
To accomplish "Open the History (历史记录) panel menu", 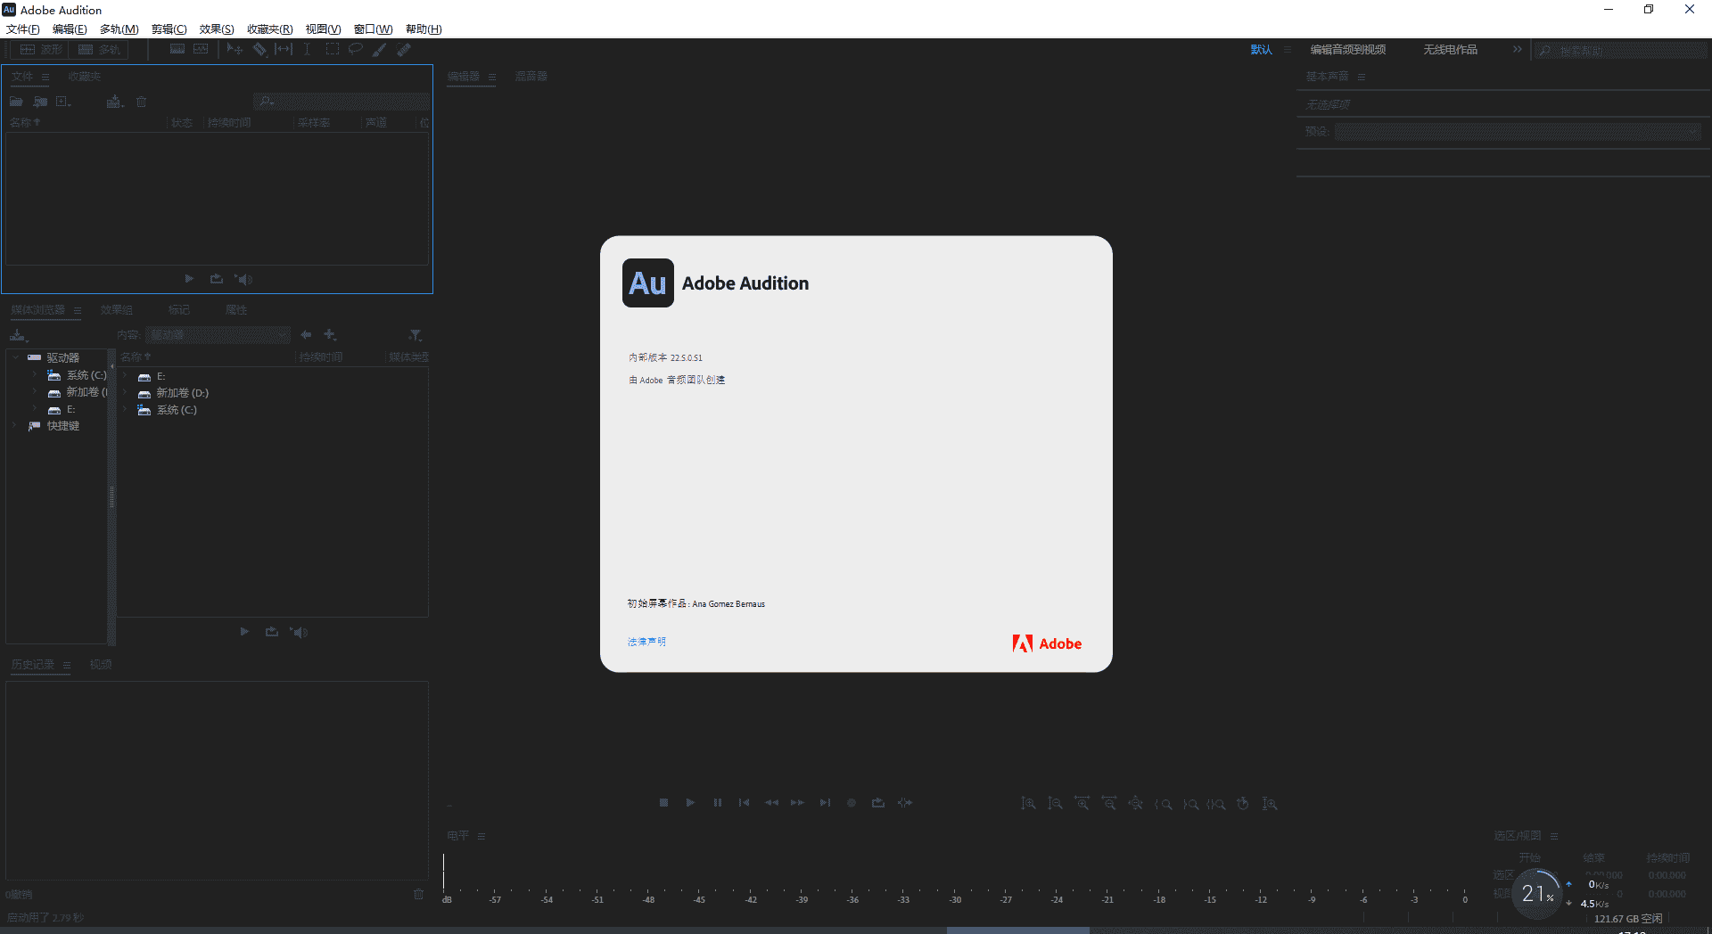I will point(67,666).
